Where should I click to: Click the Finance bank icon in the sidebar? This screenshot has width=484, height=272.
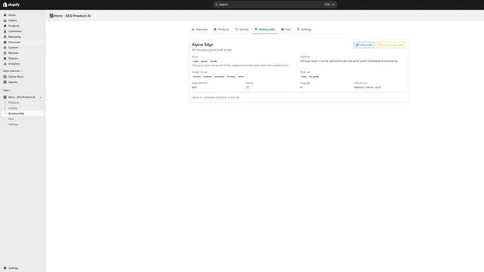pos(5,58)
